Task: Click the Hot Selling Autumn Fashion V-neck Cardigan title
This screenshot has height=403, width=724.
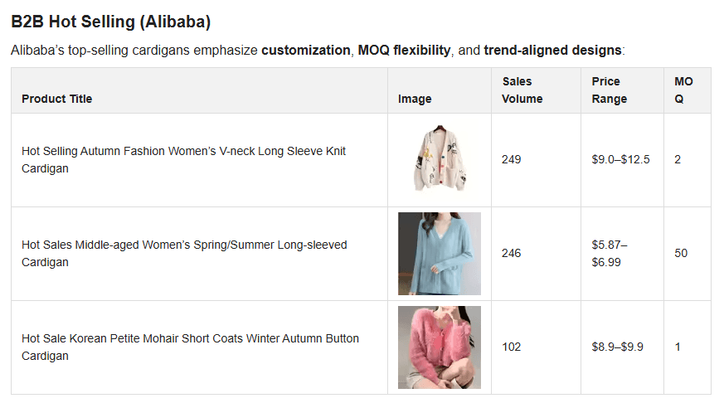Action: (183, 159)
